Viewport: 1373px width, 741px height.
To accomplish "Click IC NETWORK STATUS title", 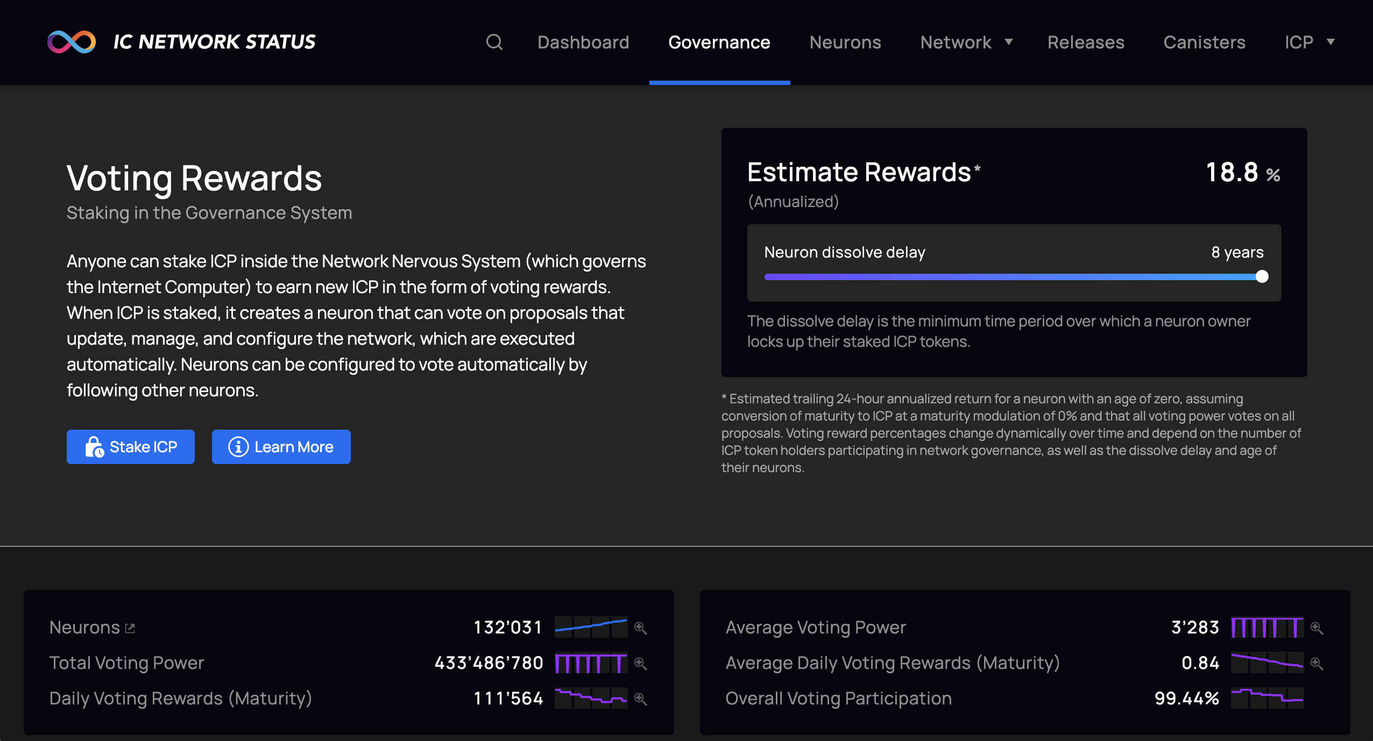I will coord(214,42).
